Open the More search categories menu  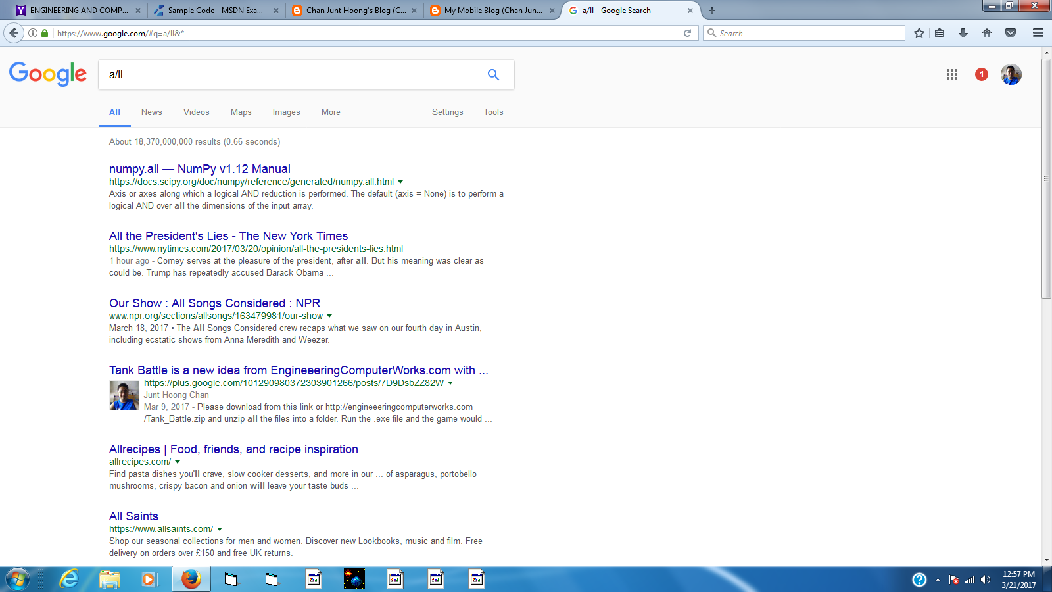pos(331,112)
